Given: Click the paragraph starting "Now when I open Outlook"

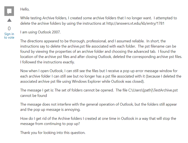Looking at the screenshot, I should click(101, 76).
